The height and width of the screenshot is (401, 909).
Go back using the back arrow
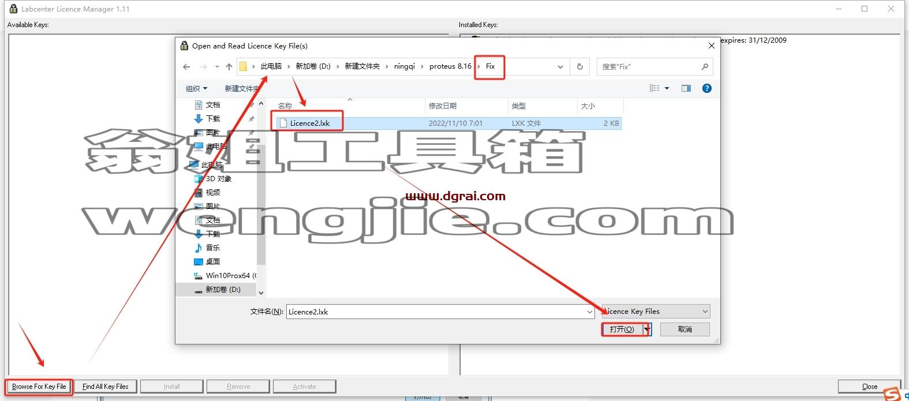186,67
